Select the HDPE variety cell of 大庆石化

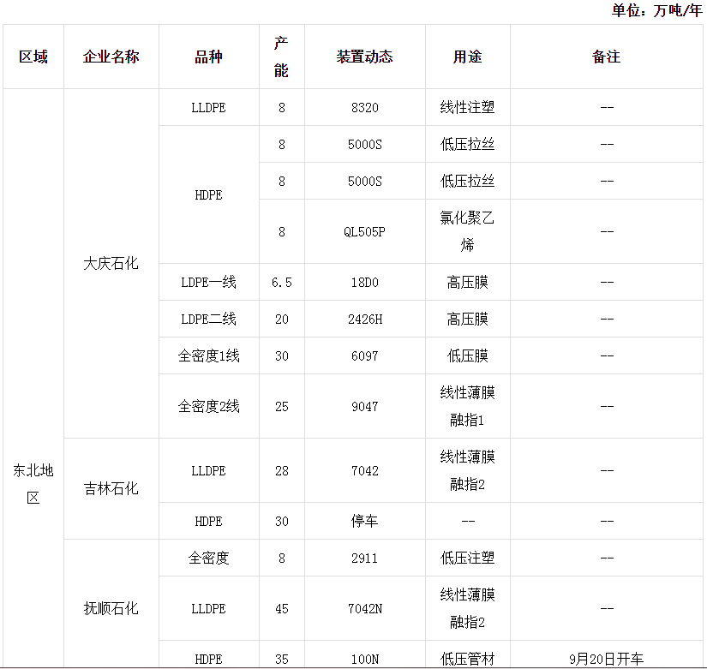pos(209,194)
